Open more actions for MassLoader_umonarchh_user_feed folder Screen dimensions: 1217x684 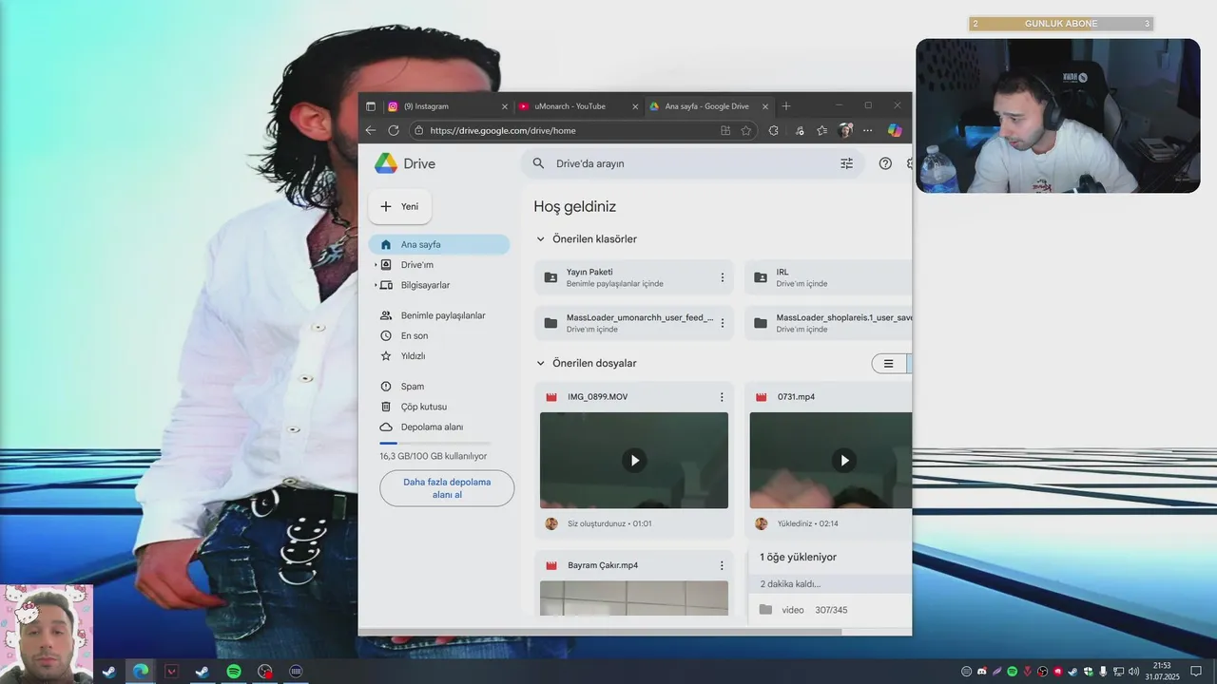[722, 323]
